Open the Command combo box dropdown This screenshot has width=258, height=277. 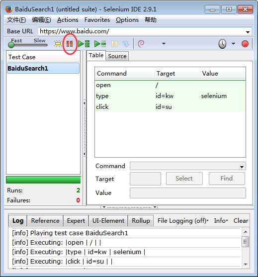pyautogui.click(x=242, y=167)
